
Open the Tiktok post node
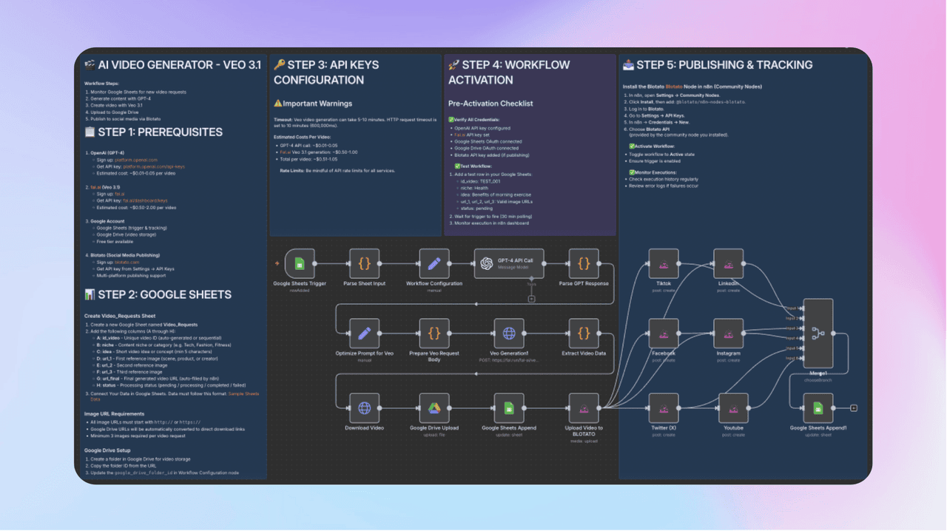(x=664, y=263)
